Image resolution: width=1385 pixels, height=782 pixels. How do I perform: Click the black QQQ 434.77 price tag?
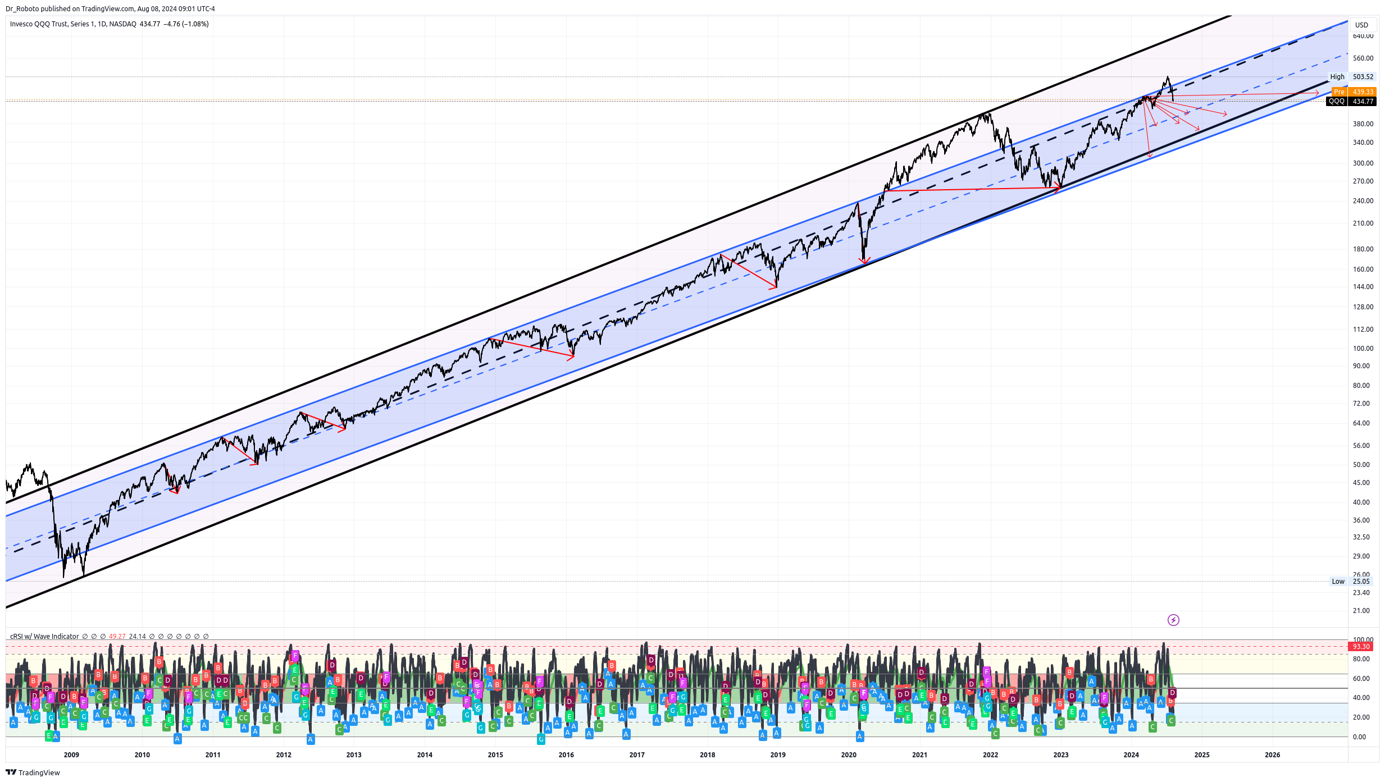pos(1351,101)
